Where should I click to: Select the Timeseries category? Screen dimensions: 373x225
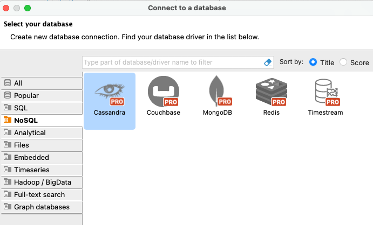42,170
